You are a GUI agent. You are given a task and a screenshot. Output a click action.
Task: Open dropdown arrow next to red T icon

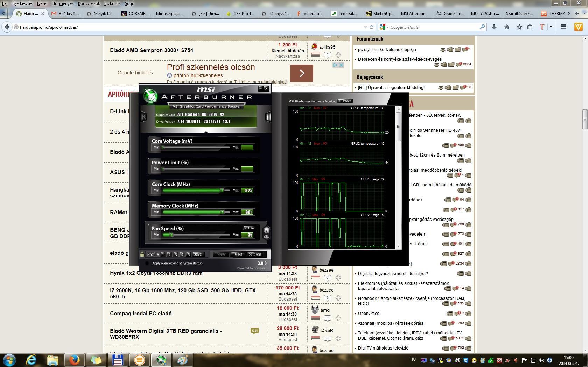click(551, 27)
